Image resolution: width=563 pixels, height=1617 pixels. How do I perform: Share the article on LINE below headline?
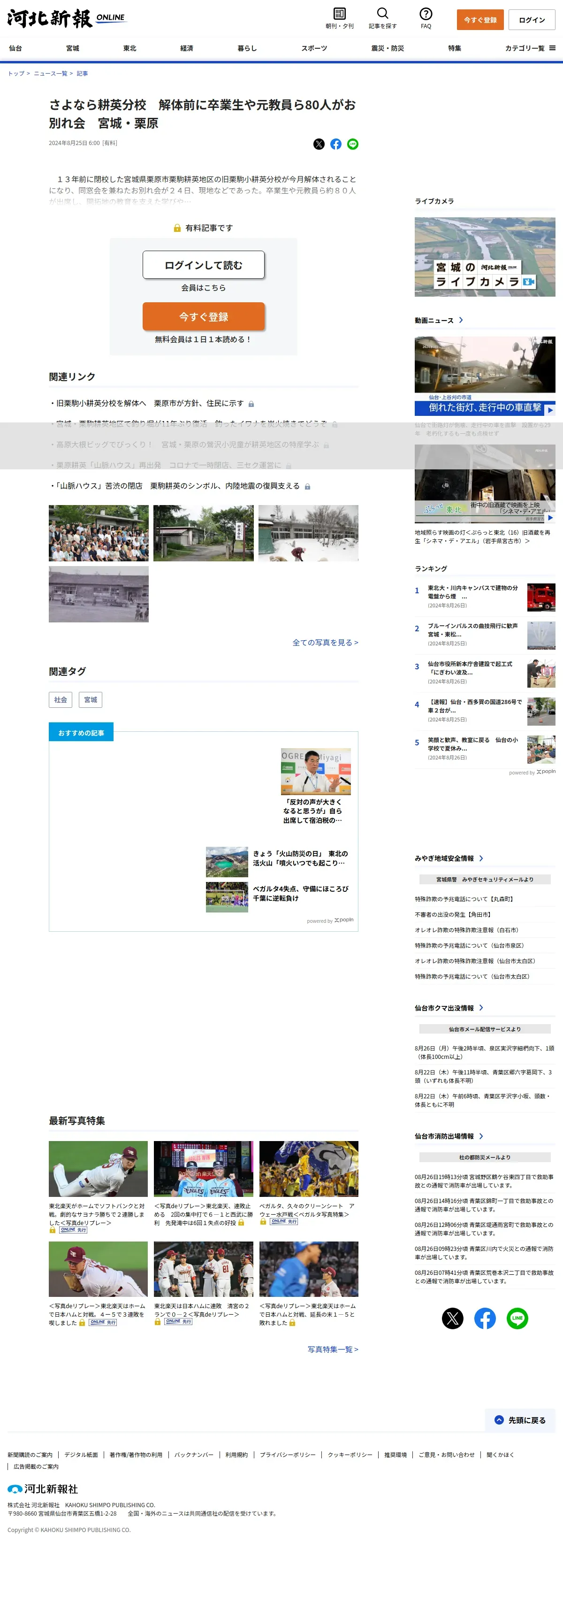353,145
